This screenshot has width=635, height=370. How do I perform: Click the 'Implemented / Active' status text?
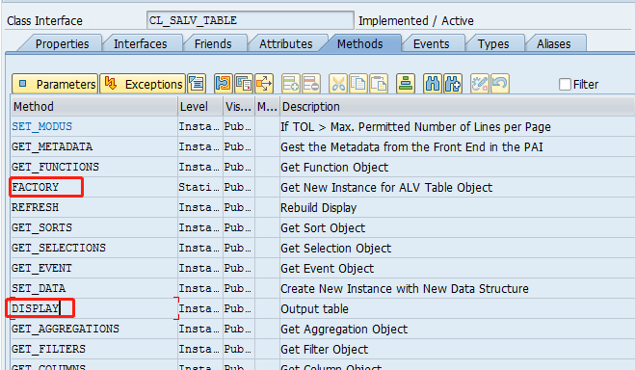coord(416,20)
